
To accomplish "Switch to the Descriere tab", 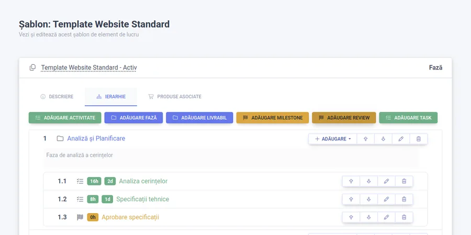I will point(57,97).
